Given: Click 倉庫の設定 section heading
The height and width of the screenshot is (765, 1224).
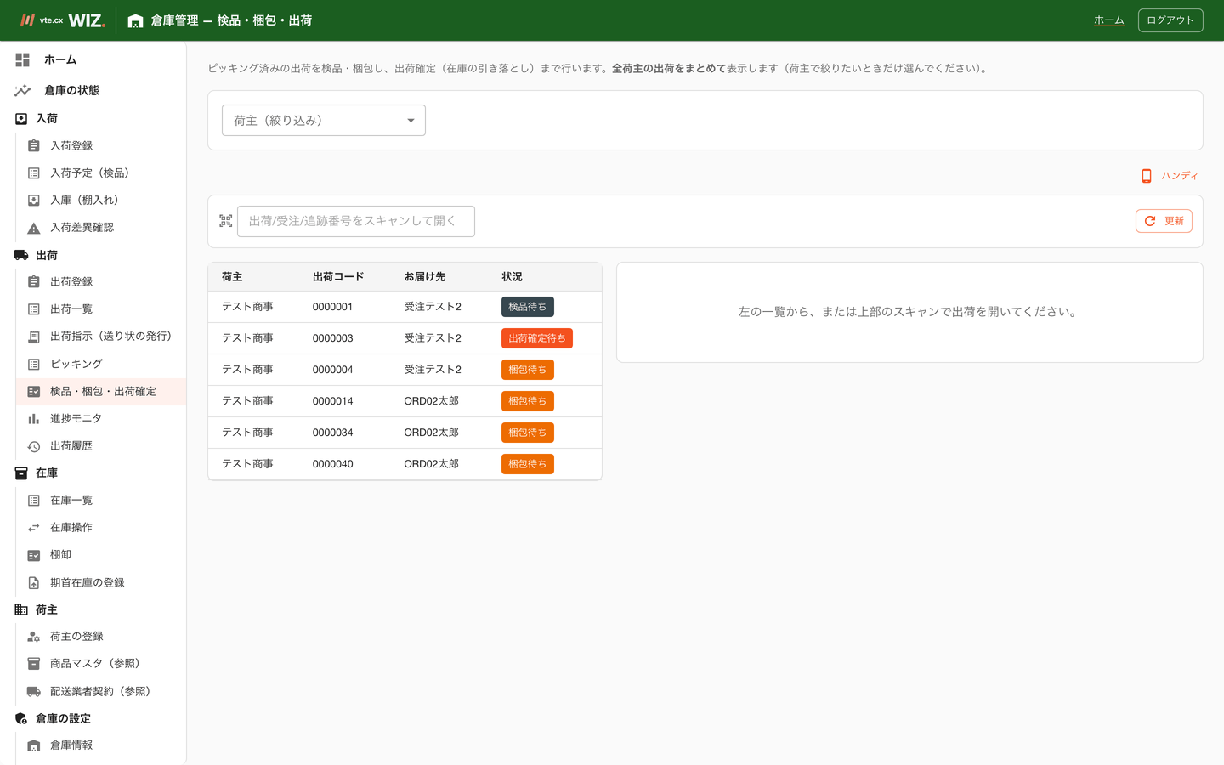Looking at the screenshot, I should coord(63,718).
